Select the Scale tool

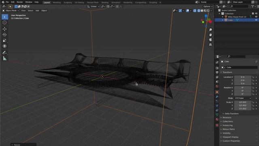point(4,41)
